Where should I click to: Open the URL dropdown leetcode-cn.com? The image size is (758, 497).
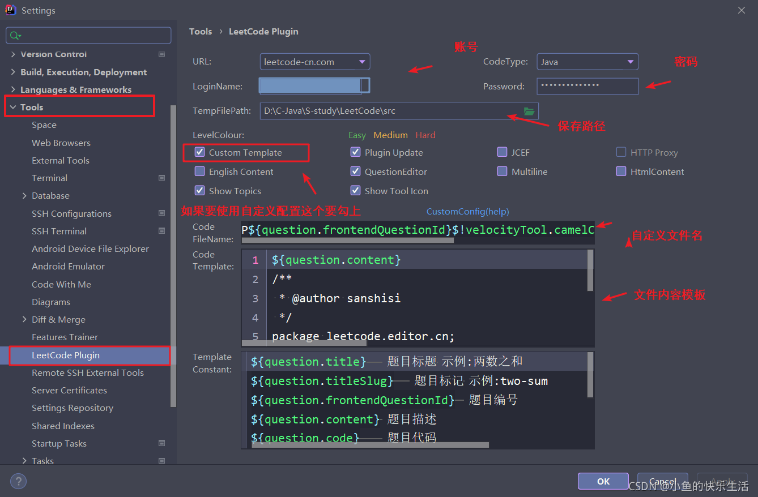(x=315, y=62)
